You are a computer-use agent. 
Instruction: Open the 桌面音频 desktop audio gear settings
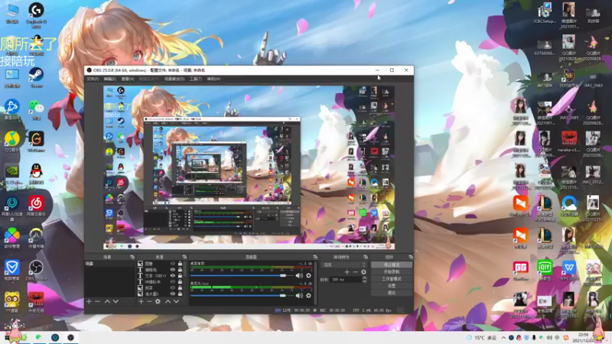[x=308, y=275]
